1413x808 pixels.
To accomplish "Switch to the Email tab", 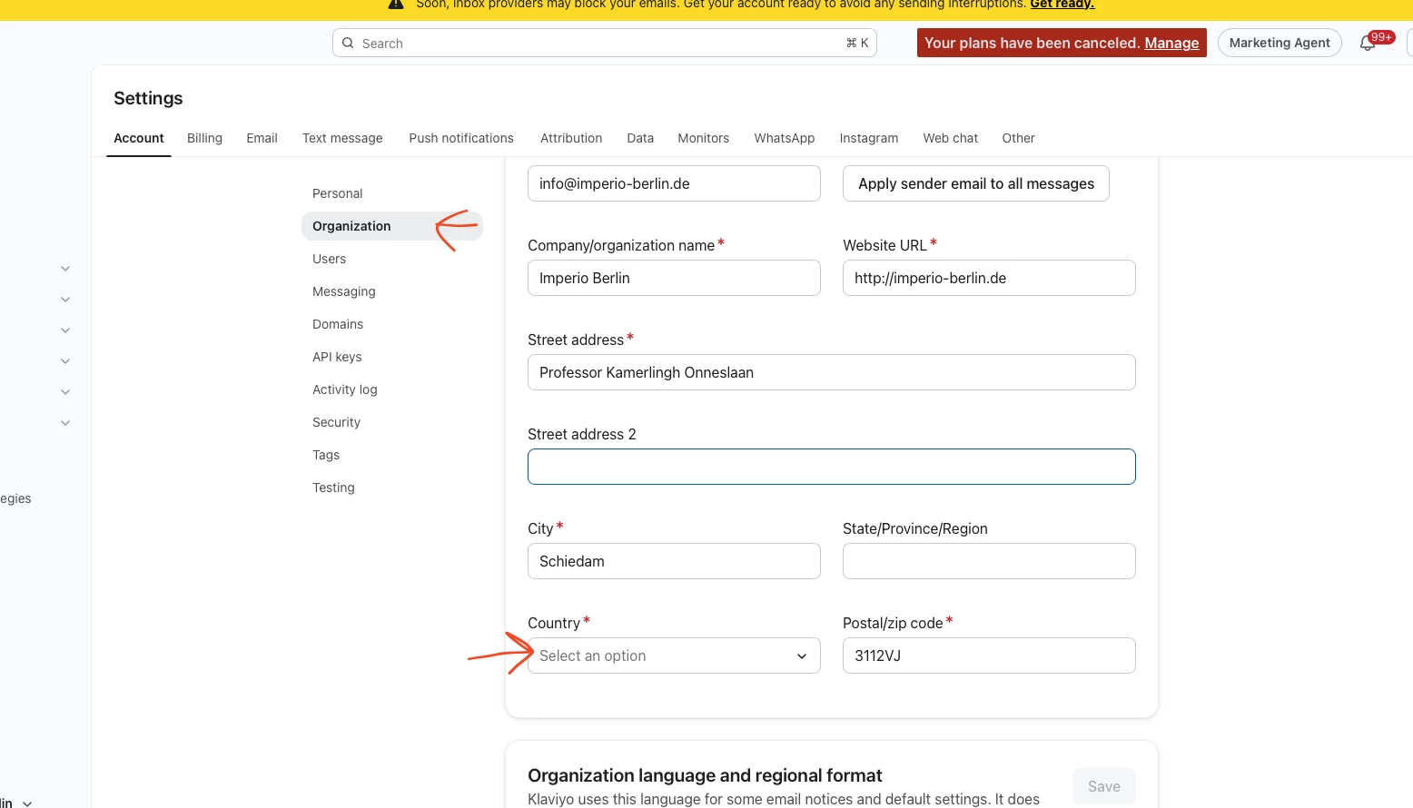I will (x=262, y=138).
